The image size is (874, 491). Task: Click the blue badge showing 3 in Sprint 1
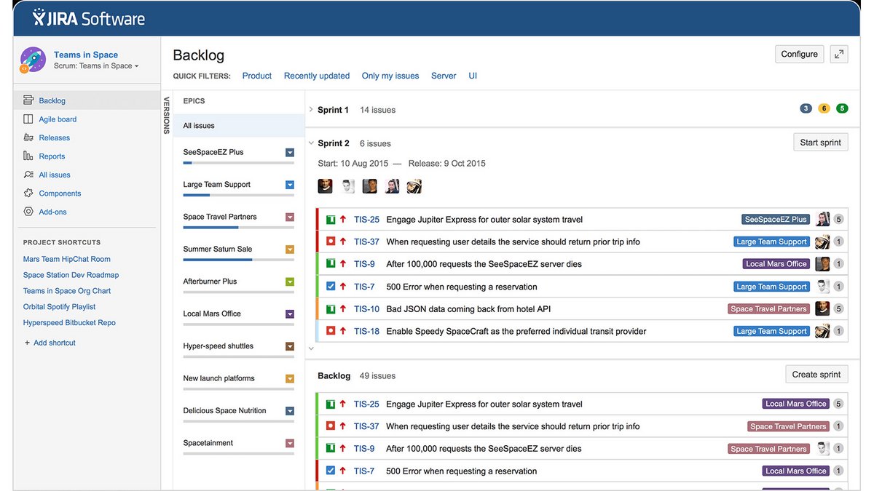[806, 109]
